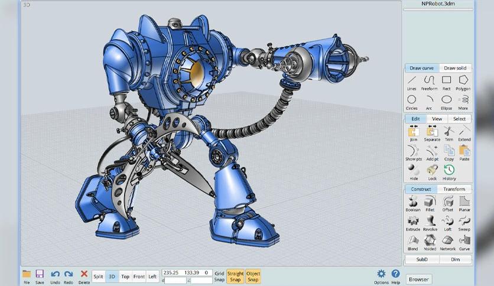Switch to the Select tab
The width and height of the screenshot is (494, 286).
coord(459,119)
